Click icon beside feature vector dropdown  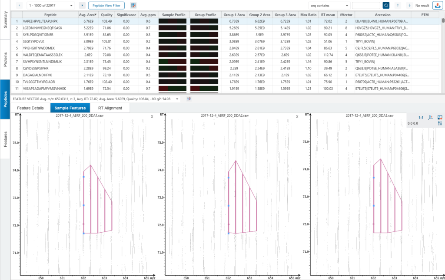coord(189,99)
